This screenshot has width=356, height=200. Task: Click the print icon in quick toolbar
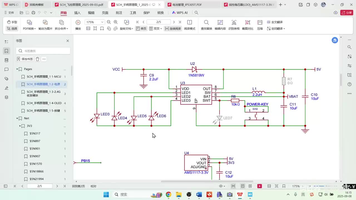[x=33, y=13]
